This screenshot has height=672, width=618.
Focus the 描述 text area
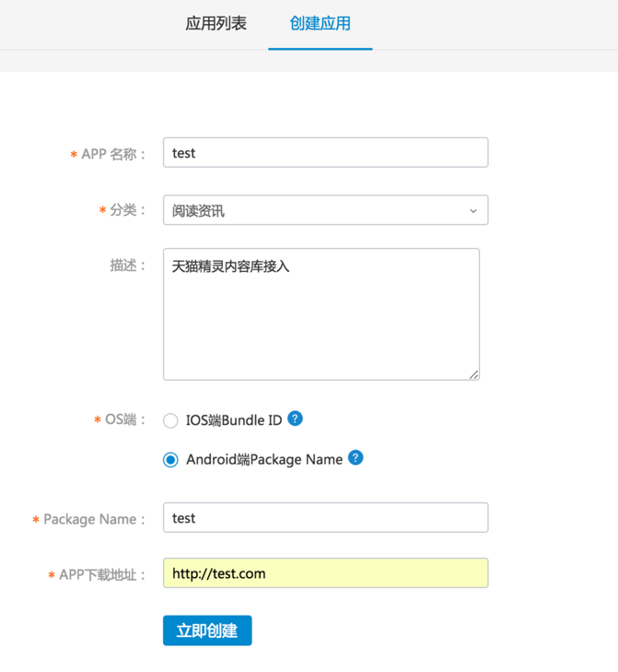321,313
